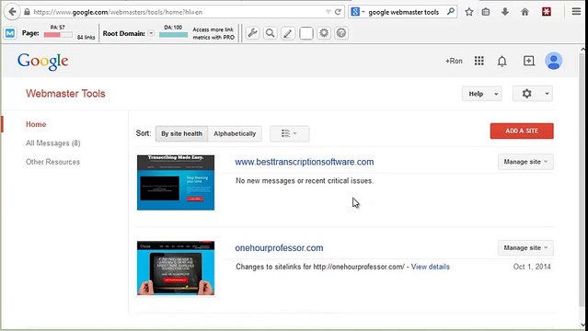Screen dimensions: 588x331
Task: Open Other Resources in sidebar
Action: click(x=52, y=162)
